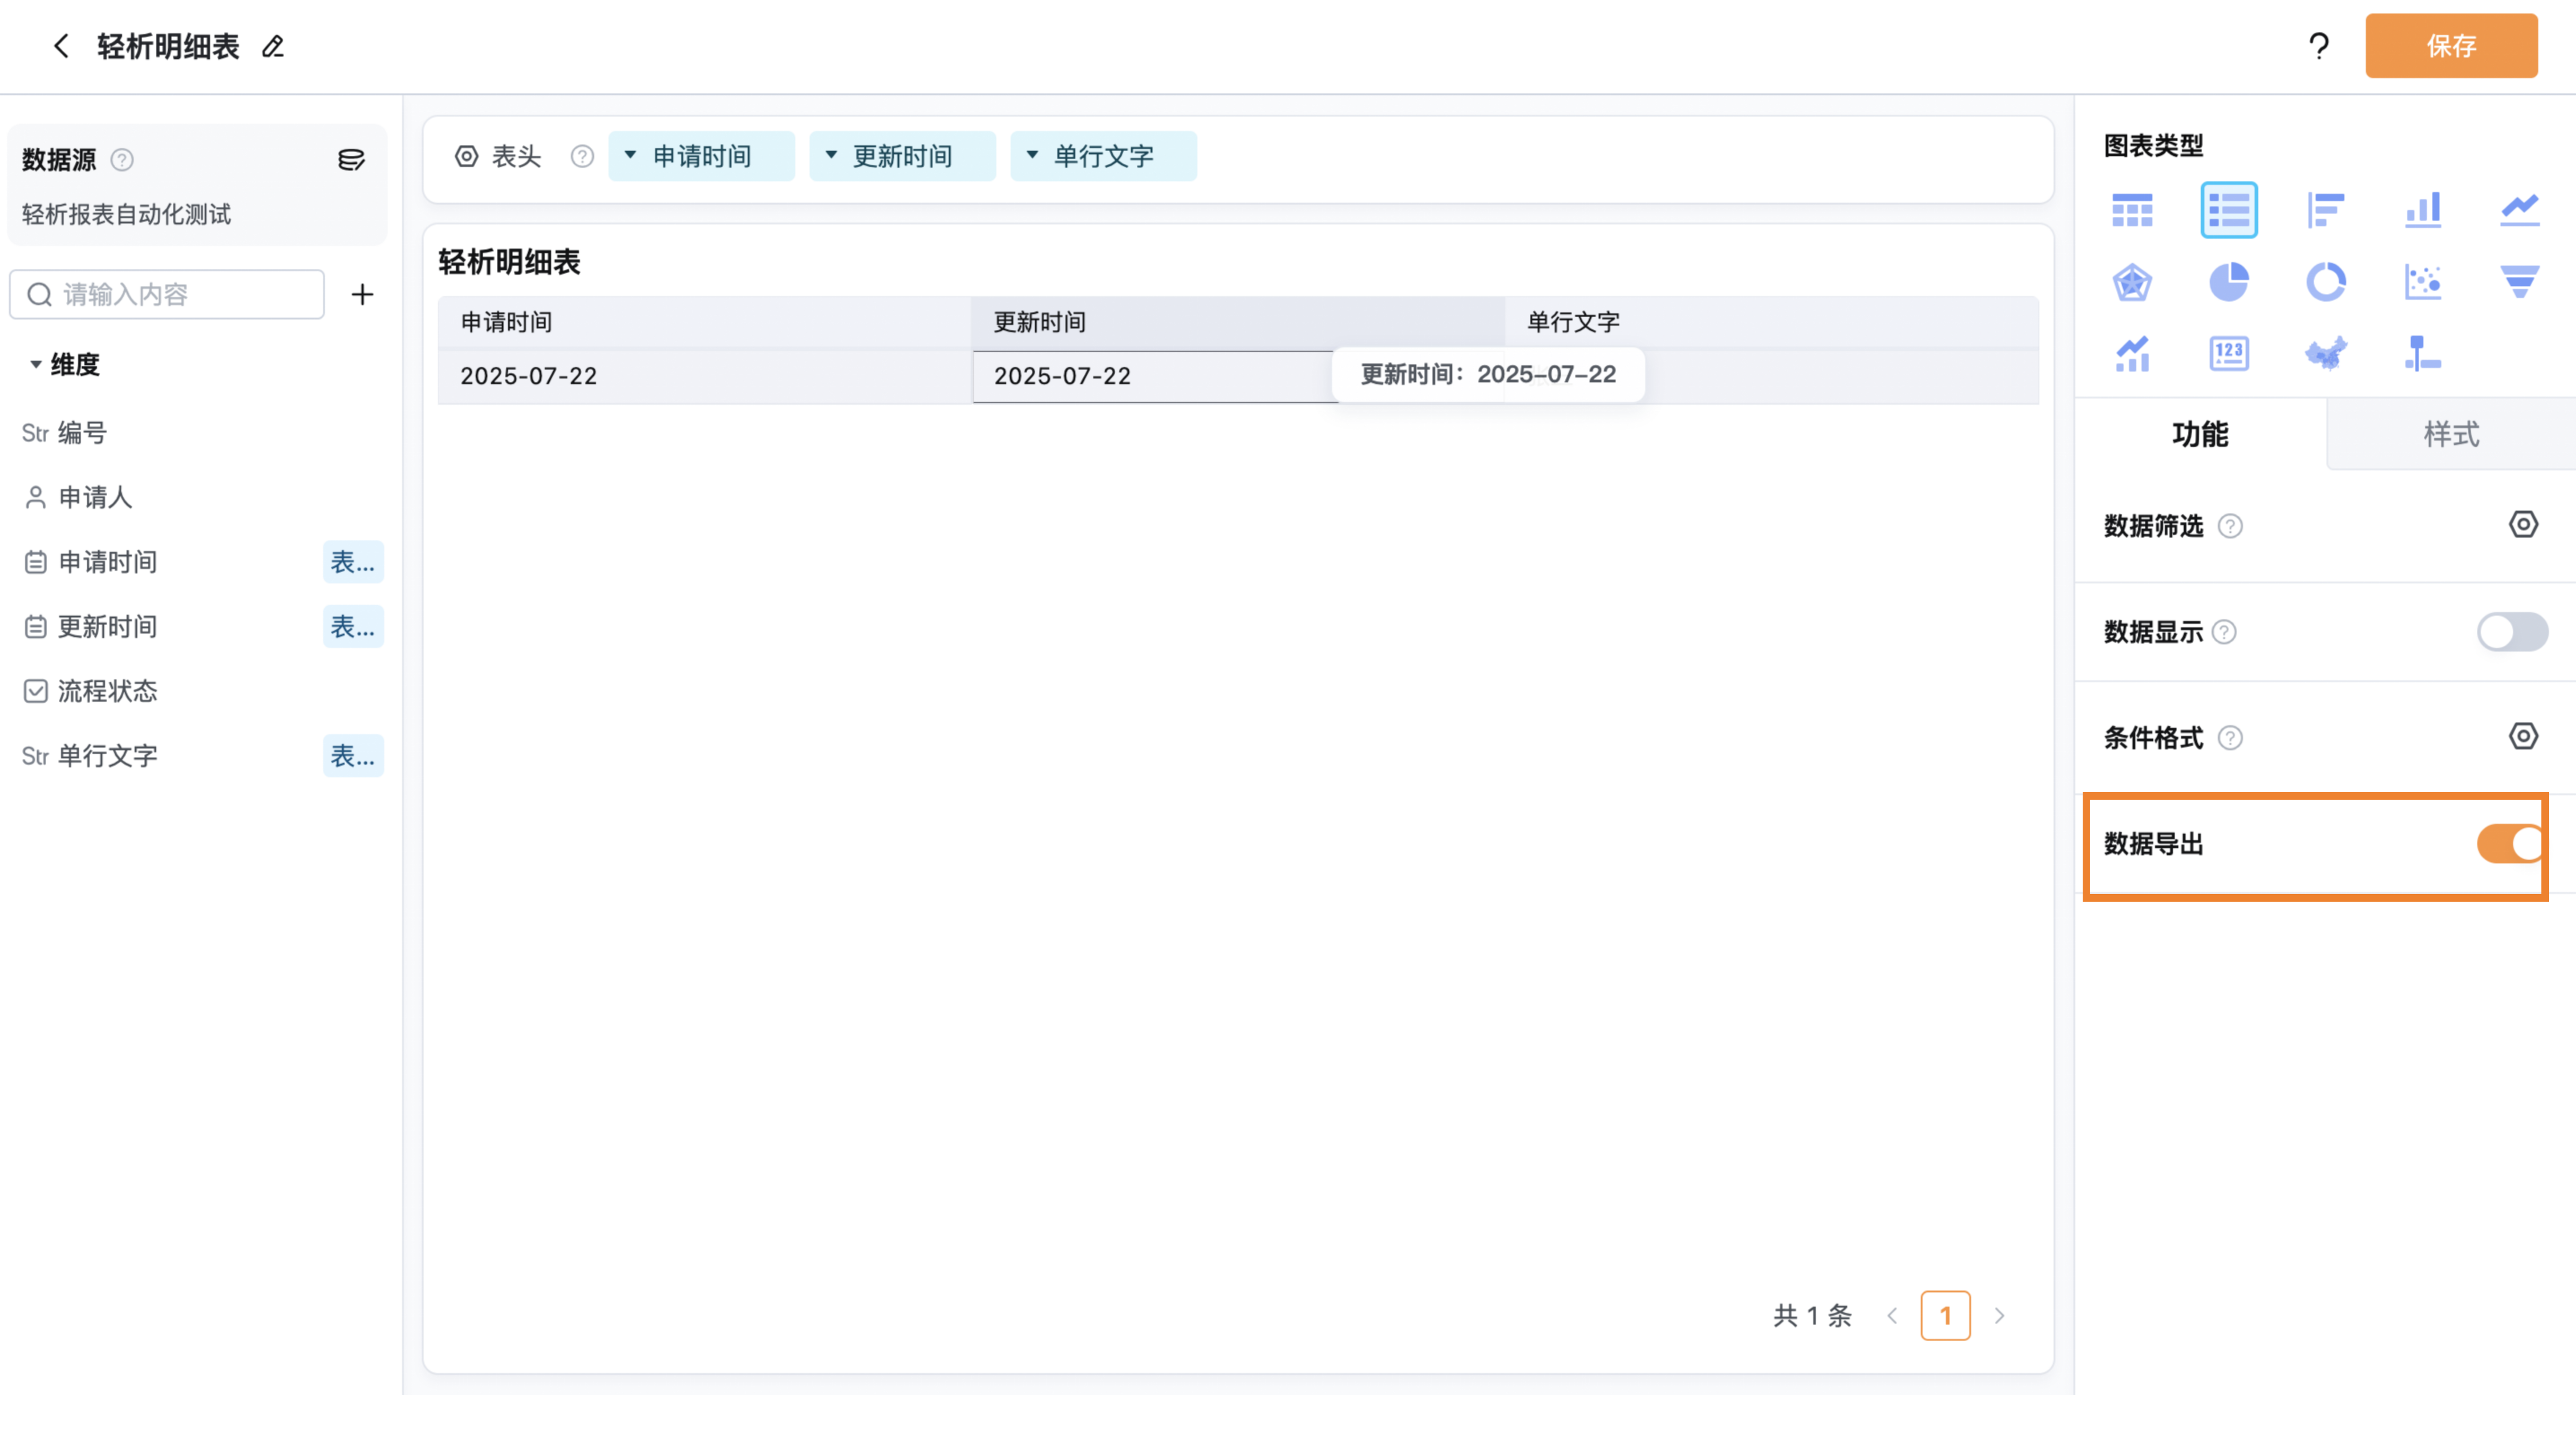The height and width of the screenshot is (1449, 2576).
Task: Show help tooltip for 数据显示
Action: click(2224, 632)
